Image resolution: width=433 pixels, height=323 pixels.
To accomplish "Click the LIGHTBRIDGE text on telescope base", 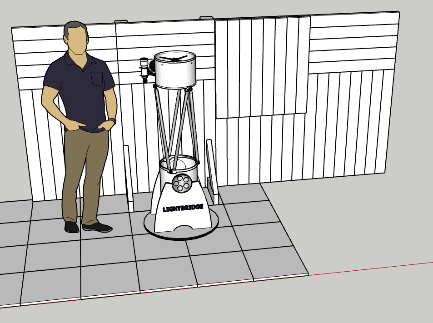I will click(x=183, y=208).
